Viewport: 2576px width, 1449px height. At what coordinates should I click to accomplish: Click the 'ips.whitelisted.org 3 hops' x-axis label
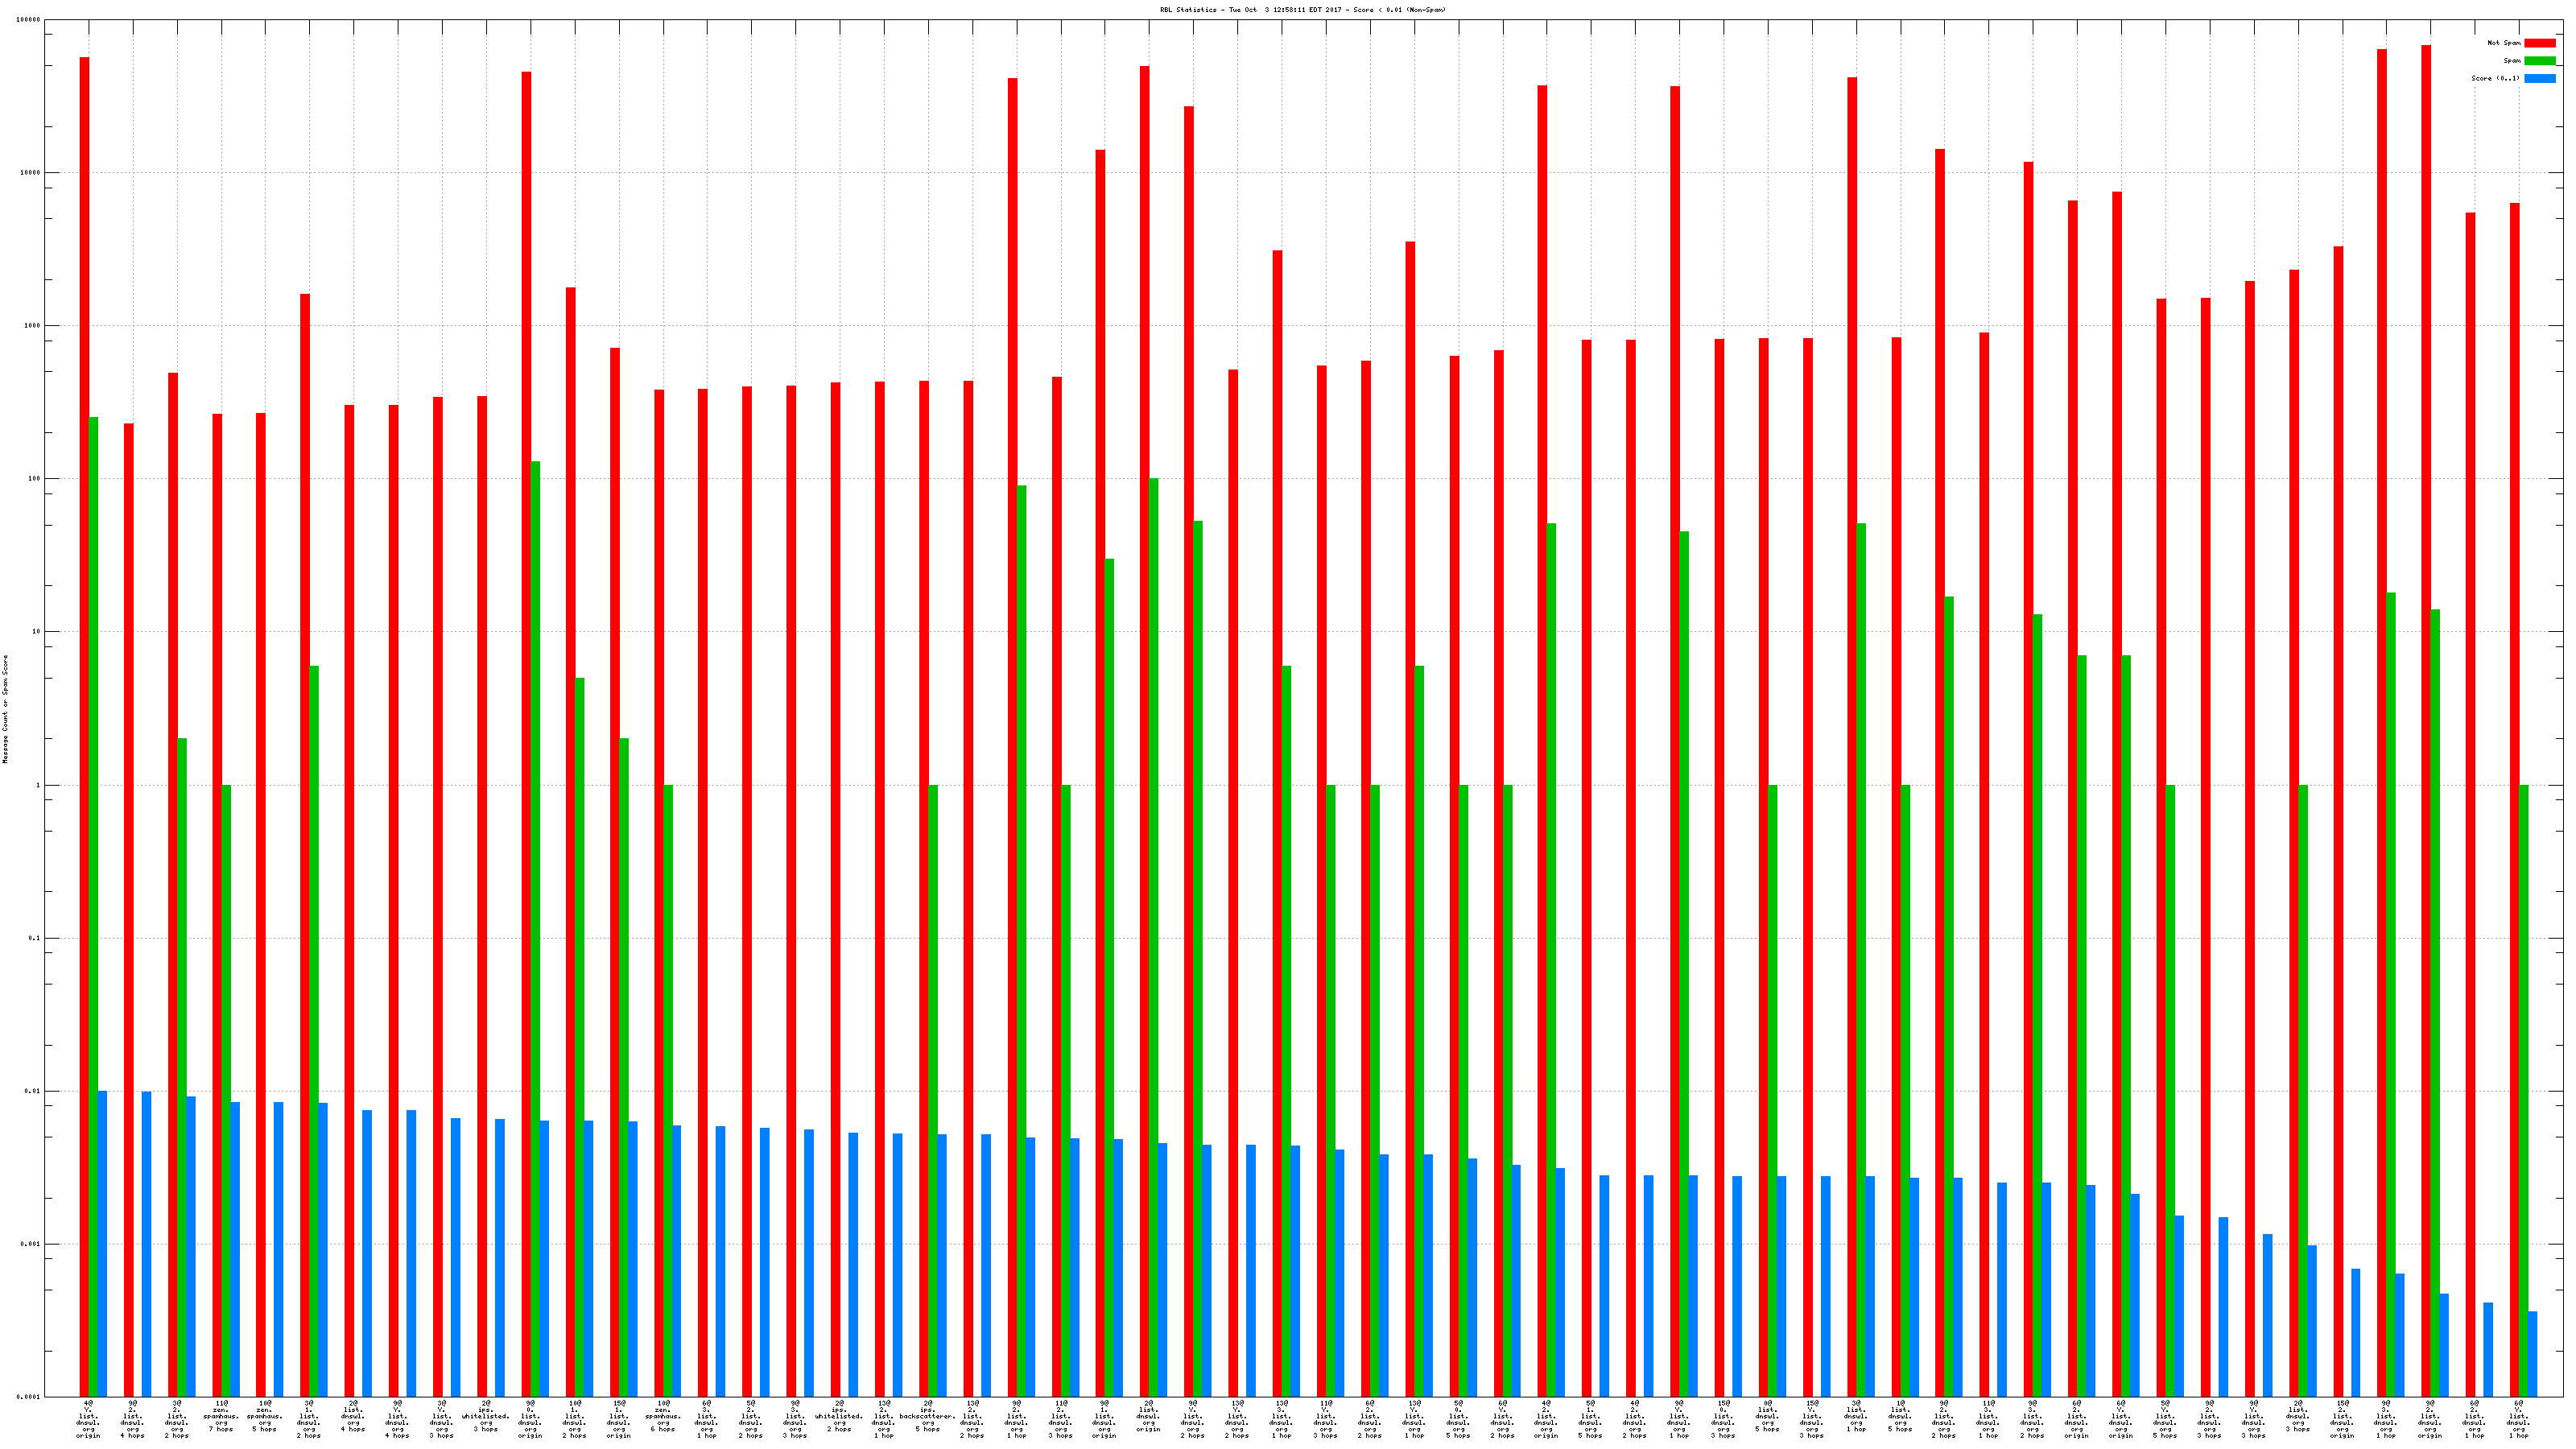486,1418
